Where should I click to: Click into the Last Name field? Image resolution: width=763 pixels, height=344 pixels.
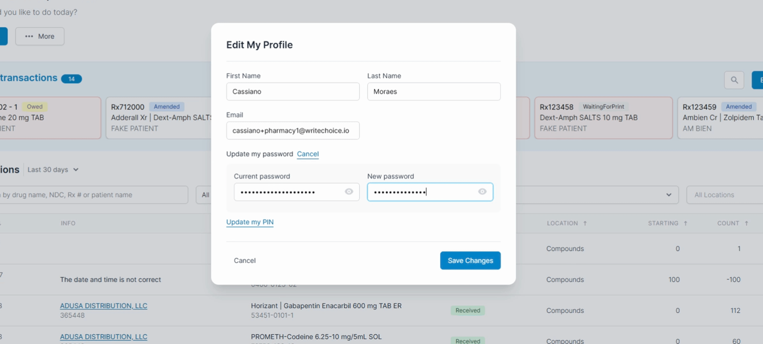[433, 91]
